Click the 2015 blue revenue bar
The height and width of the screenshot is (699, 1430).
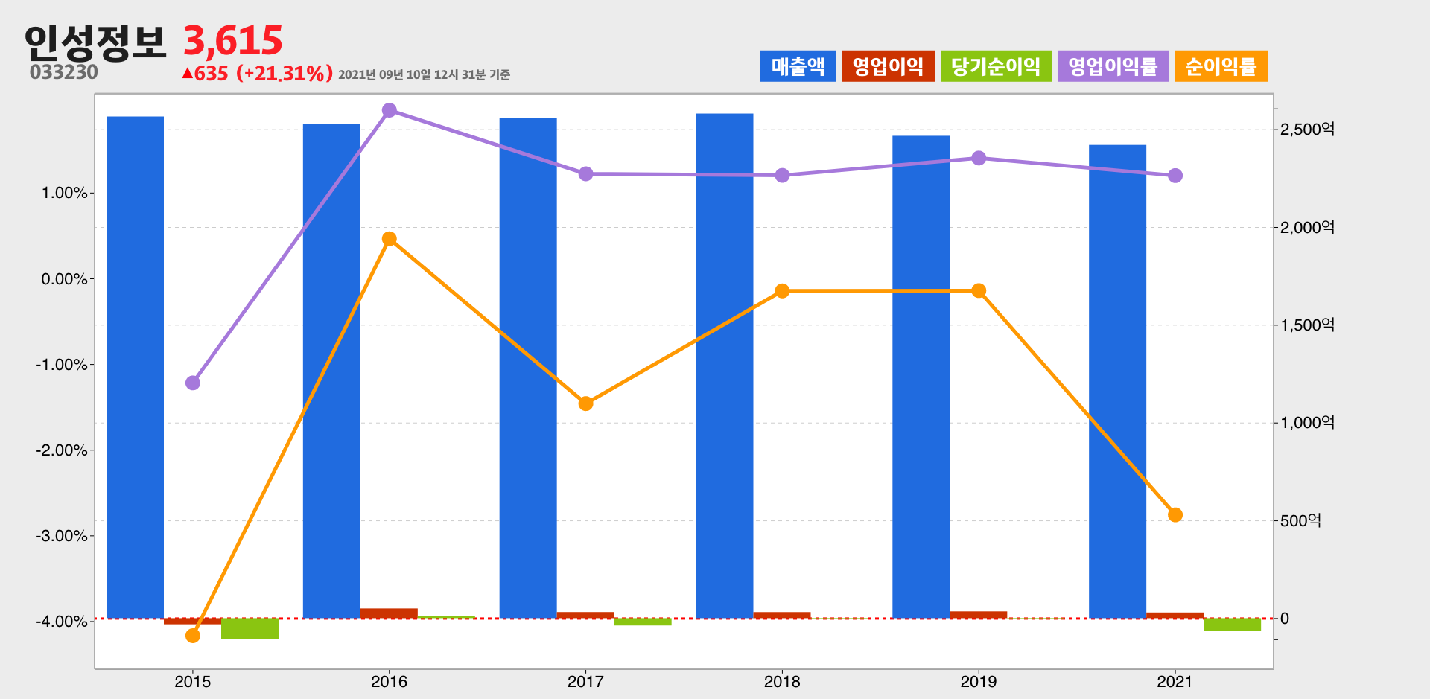tap(136, 367)
